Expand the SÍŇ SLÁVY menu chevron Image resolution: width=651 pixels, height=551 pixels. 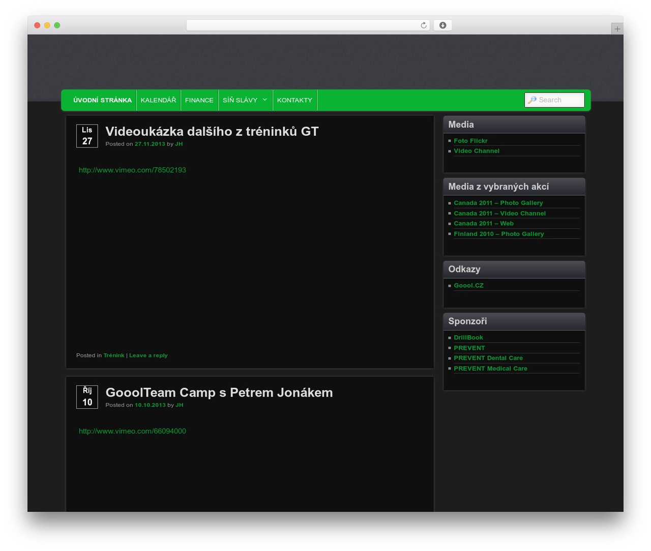(264, 100)
